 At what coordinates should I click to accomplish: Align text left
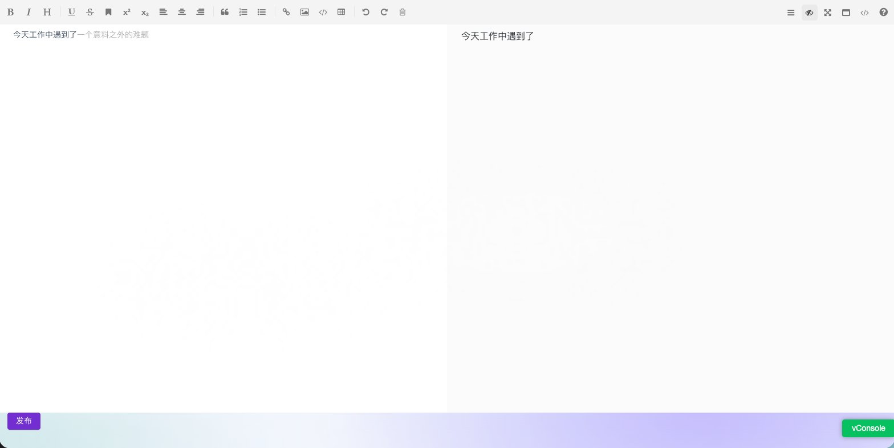[163, 12]
